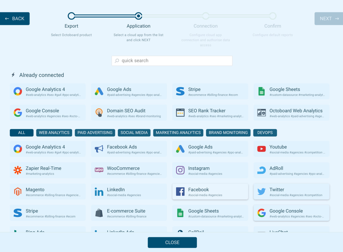The width and height of the screenshot is (343, 252).
Task: Click the Twitter bird icon
Action: pyautogui.click(x=262, y=191)
